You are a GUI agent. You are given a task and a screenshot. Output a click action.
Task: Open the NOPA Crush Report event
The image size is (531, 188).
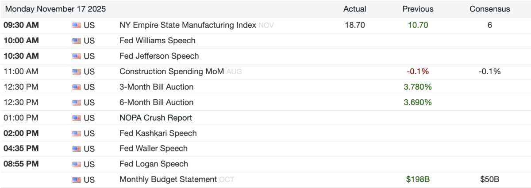coord(156,118)
